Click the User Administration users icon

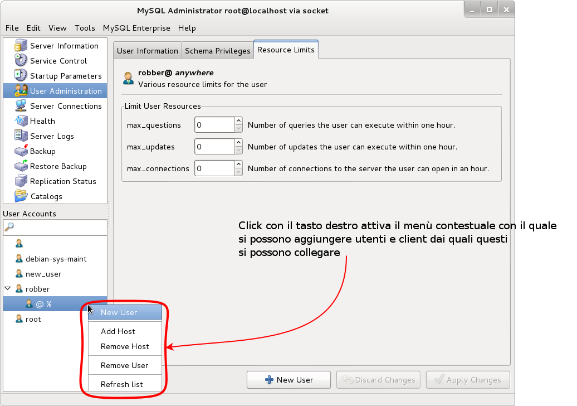tap(21, 91)
